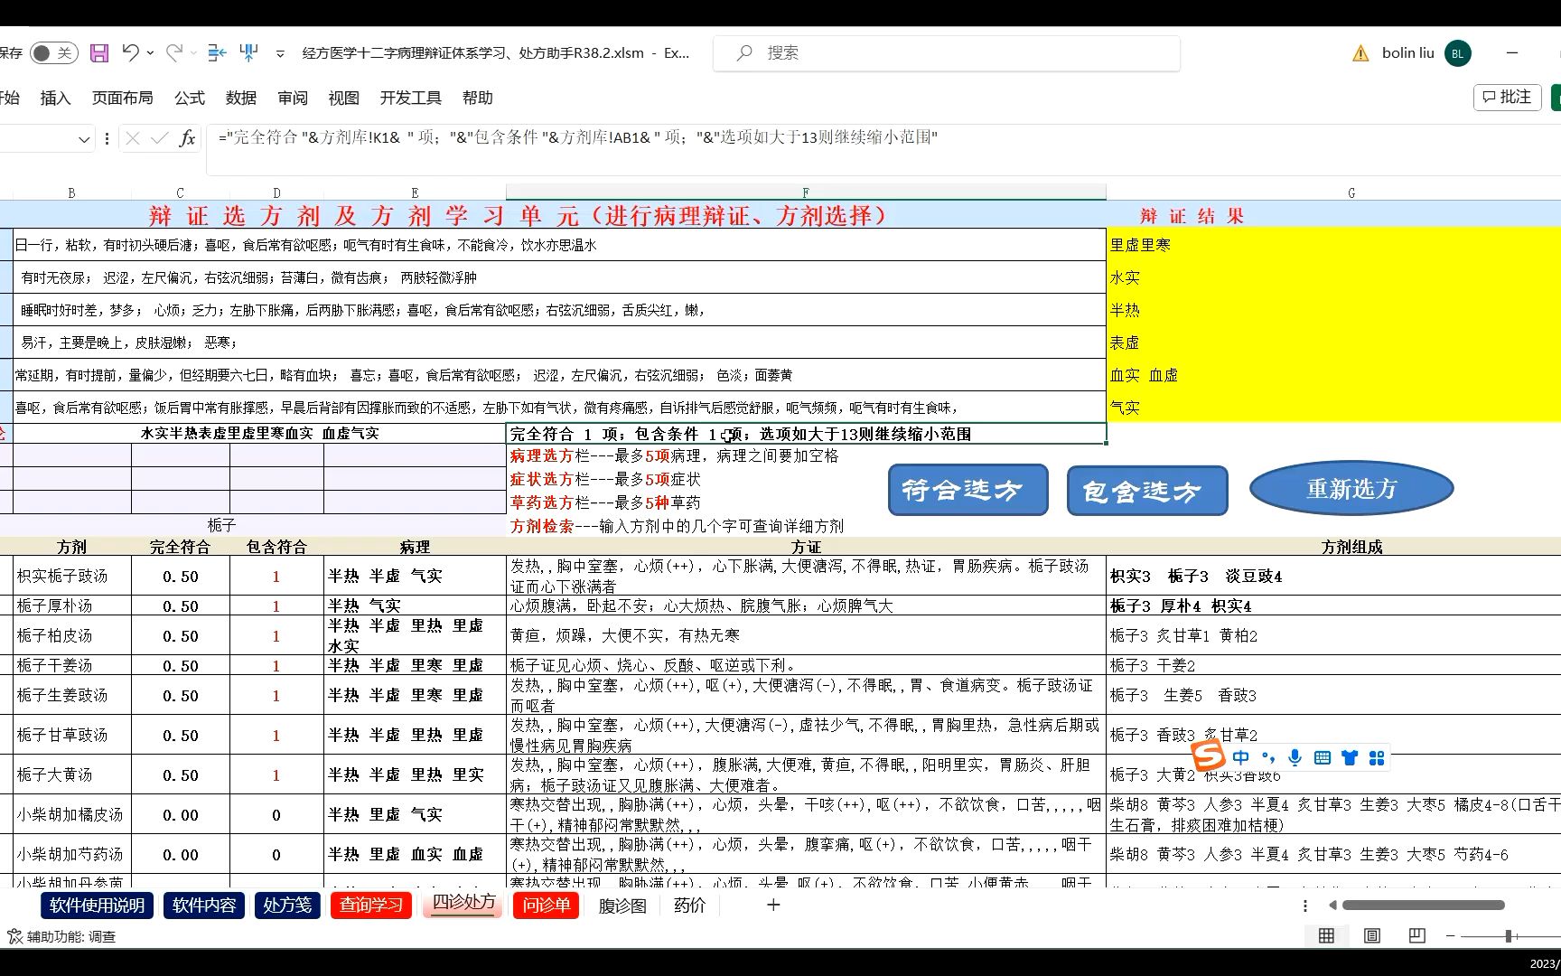Screen dimensions: 1561x976
Task: Open the 开发工具 ribbon tab
Action: [411, 98]
